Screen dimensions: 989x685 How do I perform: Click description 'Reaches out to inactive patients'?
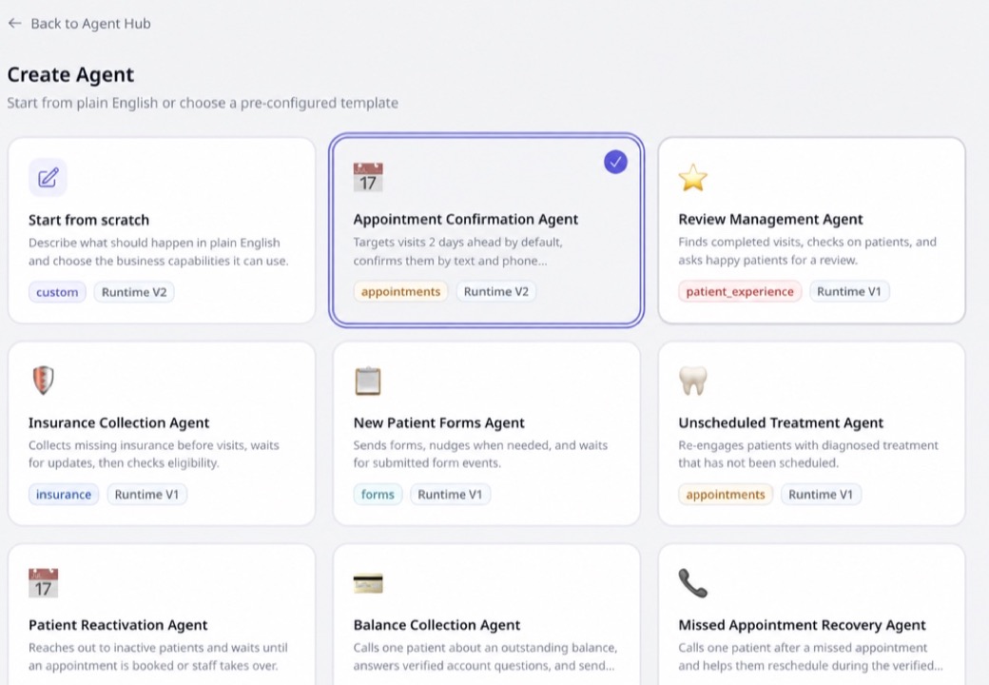[158, 656]
